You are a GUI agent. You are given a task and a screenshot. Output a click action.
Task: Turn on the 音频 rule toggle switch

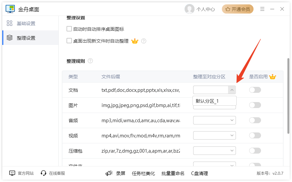(x=255, y=120)
